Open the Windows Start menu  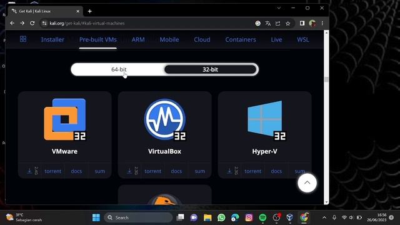96,217
